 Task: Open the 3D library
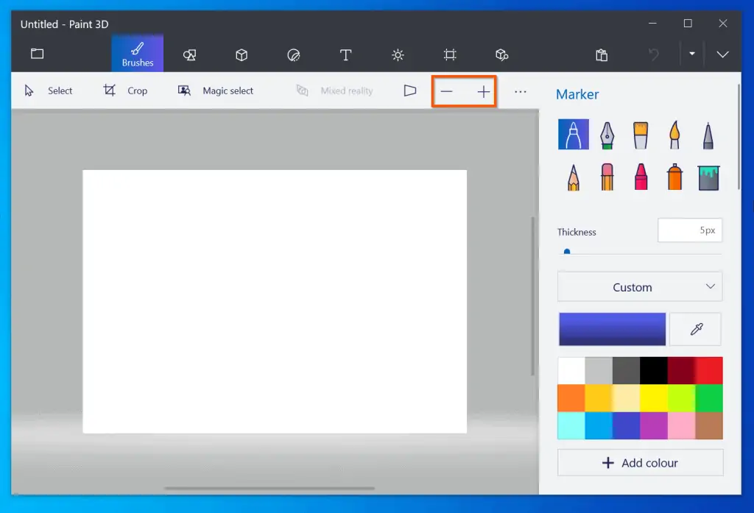tap(501, 54)
